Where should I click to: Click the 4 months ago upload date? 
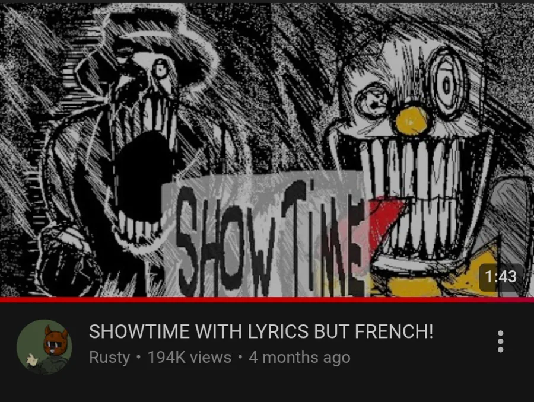[300, 358]
